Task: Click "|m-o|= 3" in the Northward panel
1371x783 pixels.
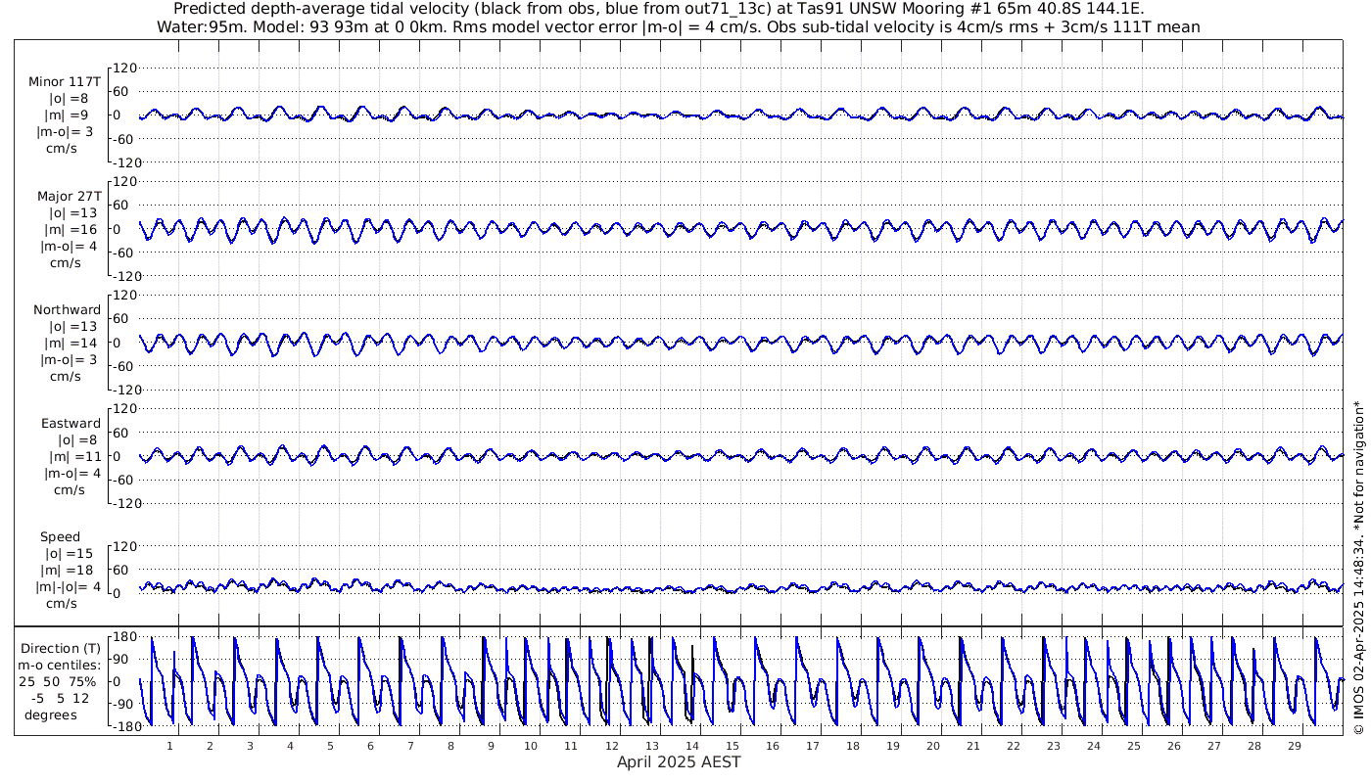Action: point(67,359)
